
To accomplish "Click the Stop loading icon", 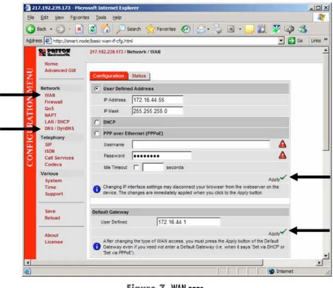I will pyautogui.click(x=79, y=29).
